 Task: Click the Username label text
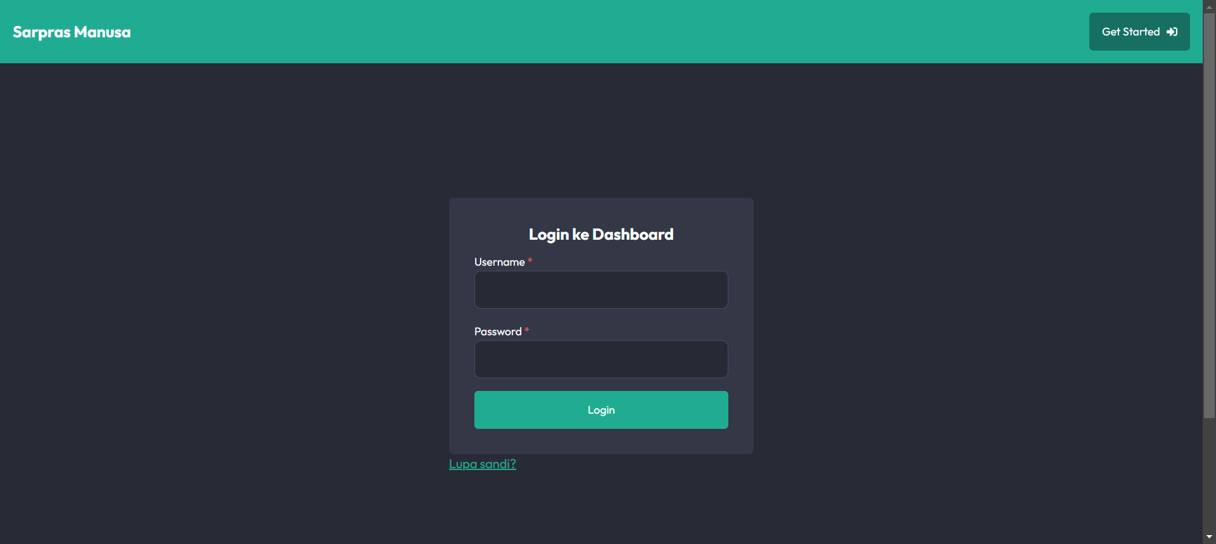pos(500,262)
